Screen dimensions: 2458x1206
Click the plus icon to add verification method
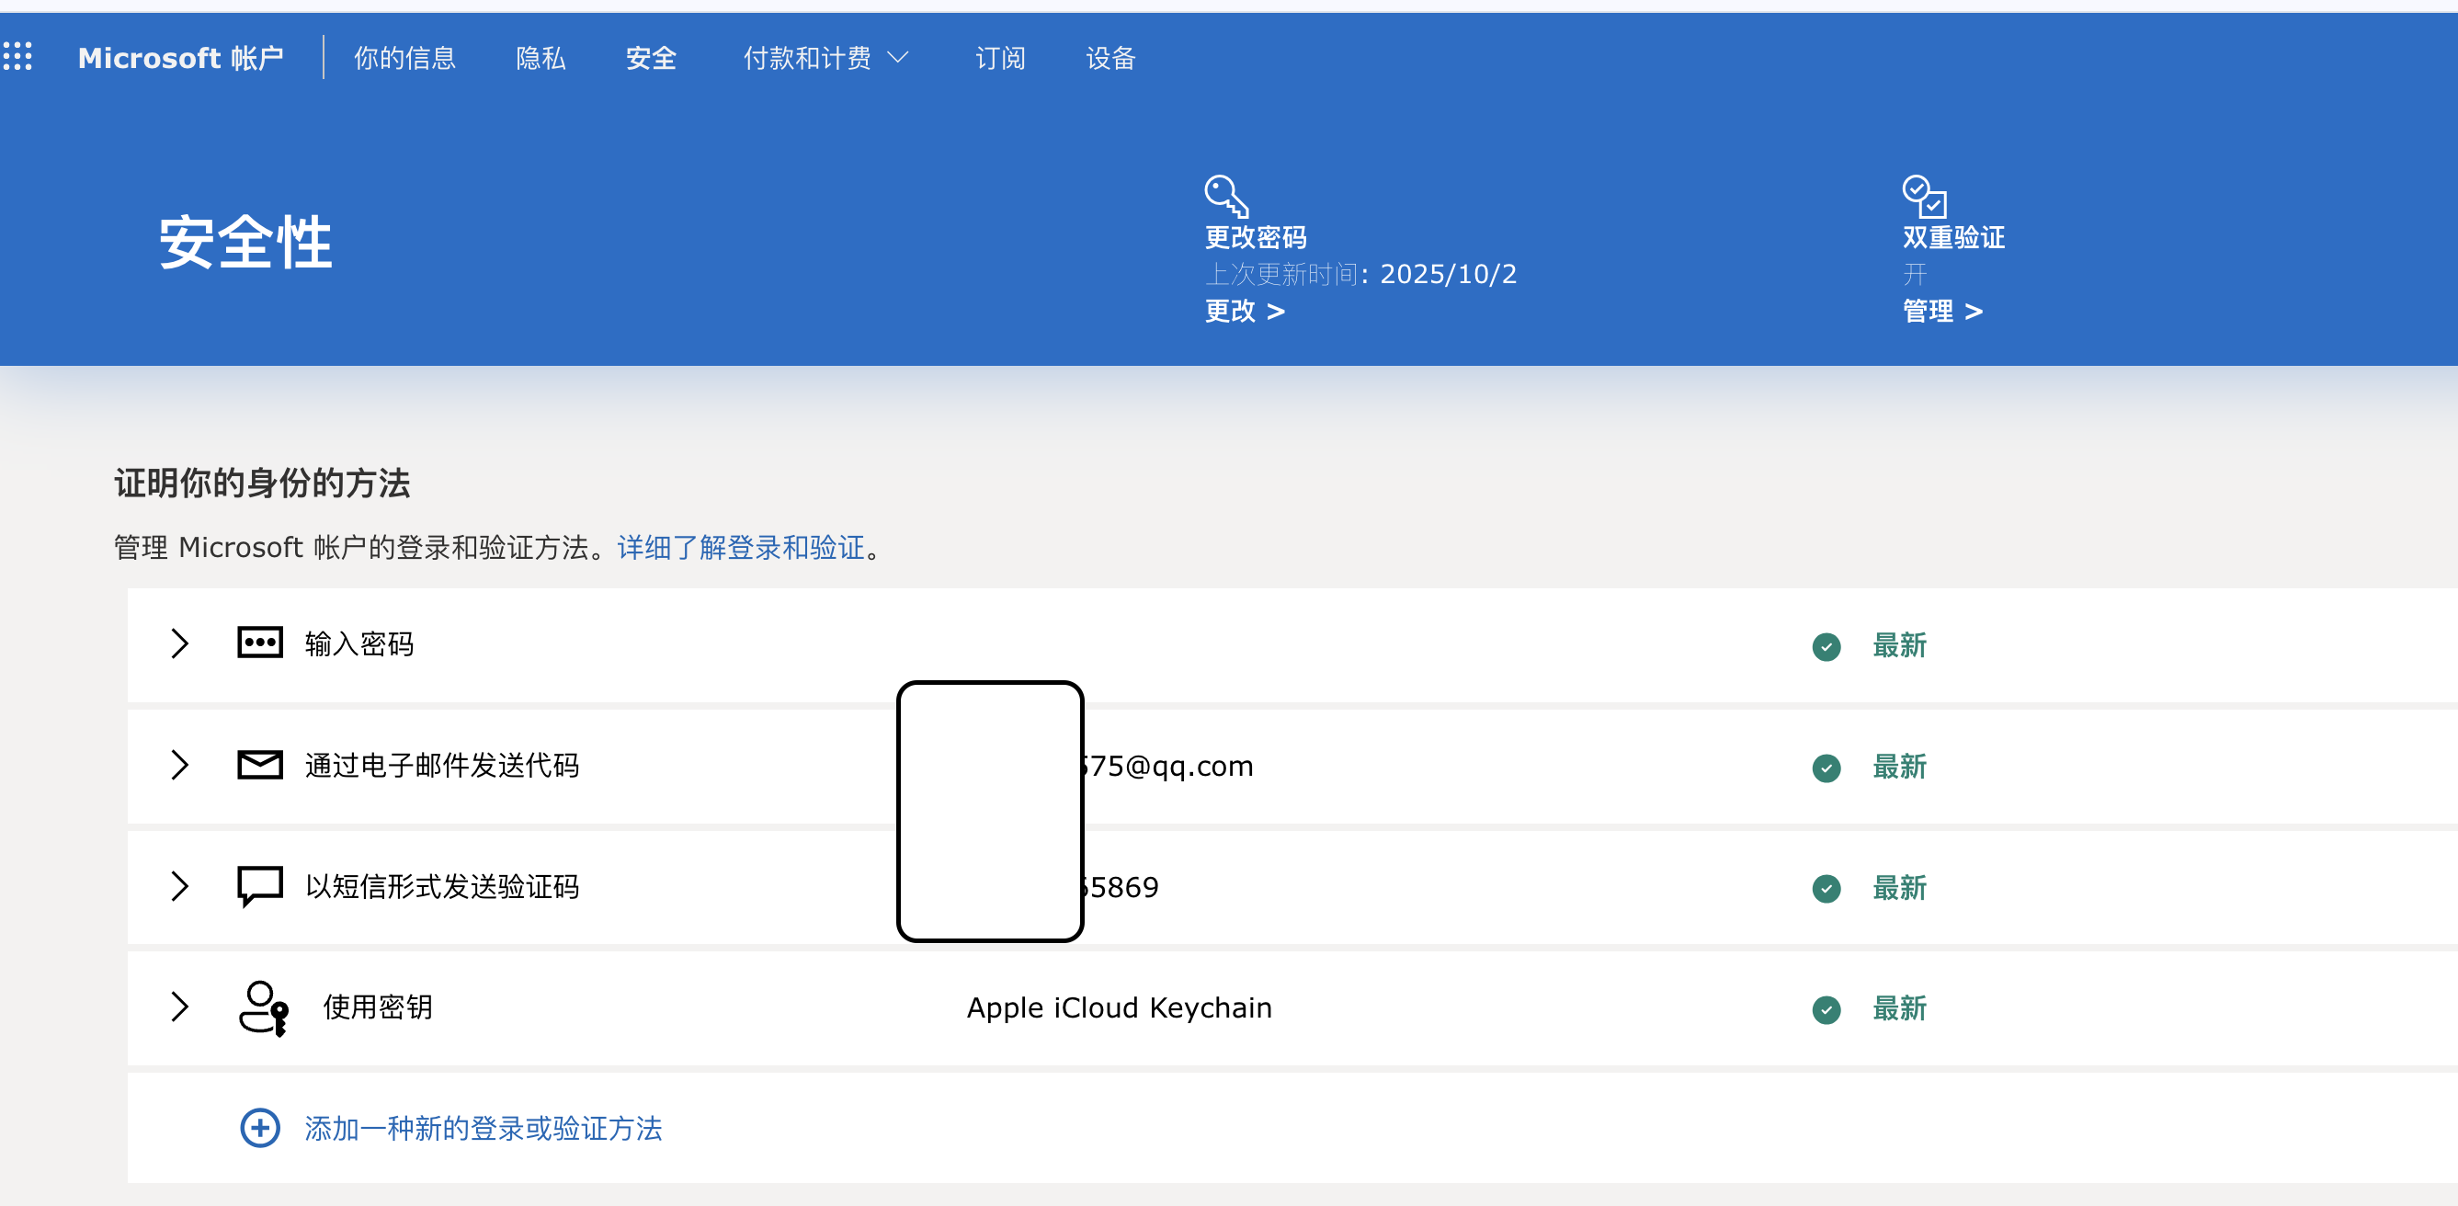pyautogui.click(x=259, y=1128)
